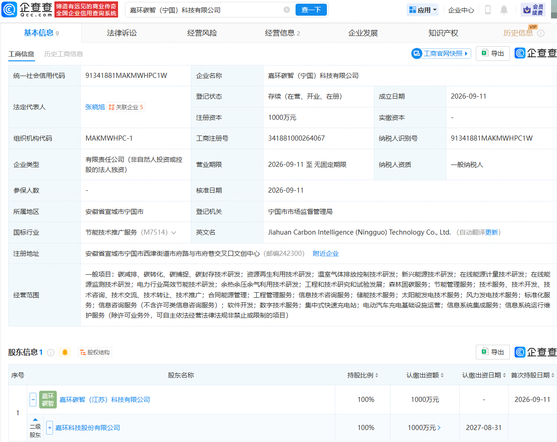Viewport: 557px width, 442px height.
Task: Click 嘉环碳智 green company logo thumbnail
Action: (48, 400)
